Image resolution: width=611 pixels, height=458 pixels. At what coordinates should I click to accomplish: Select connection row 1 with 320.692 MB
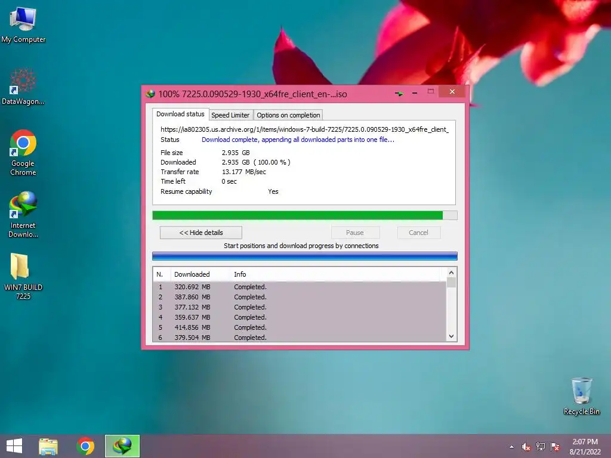click(300, 287)
